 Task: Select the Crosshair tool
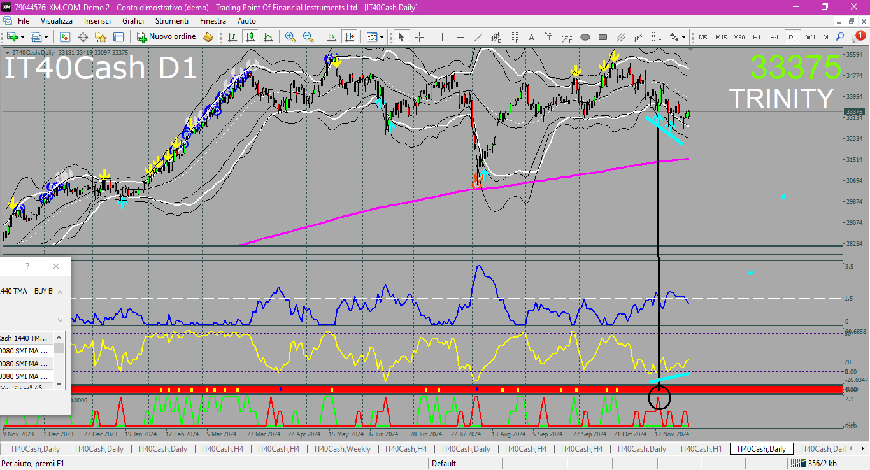419,37
